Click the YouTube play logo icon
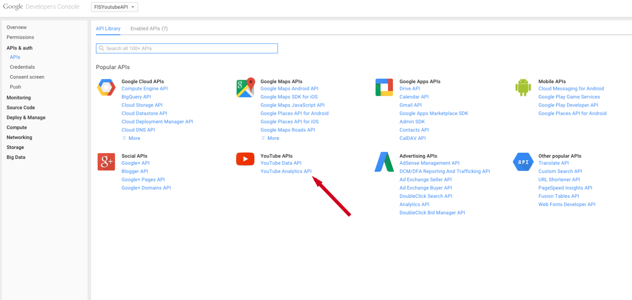Screen dimensions: 632x300 pyautogui.click(x=245, y=159)
